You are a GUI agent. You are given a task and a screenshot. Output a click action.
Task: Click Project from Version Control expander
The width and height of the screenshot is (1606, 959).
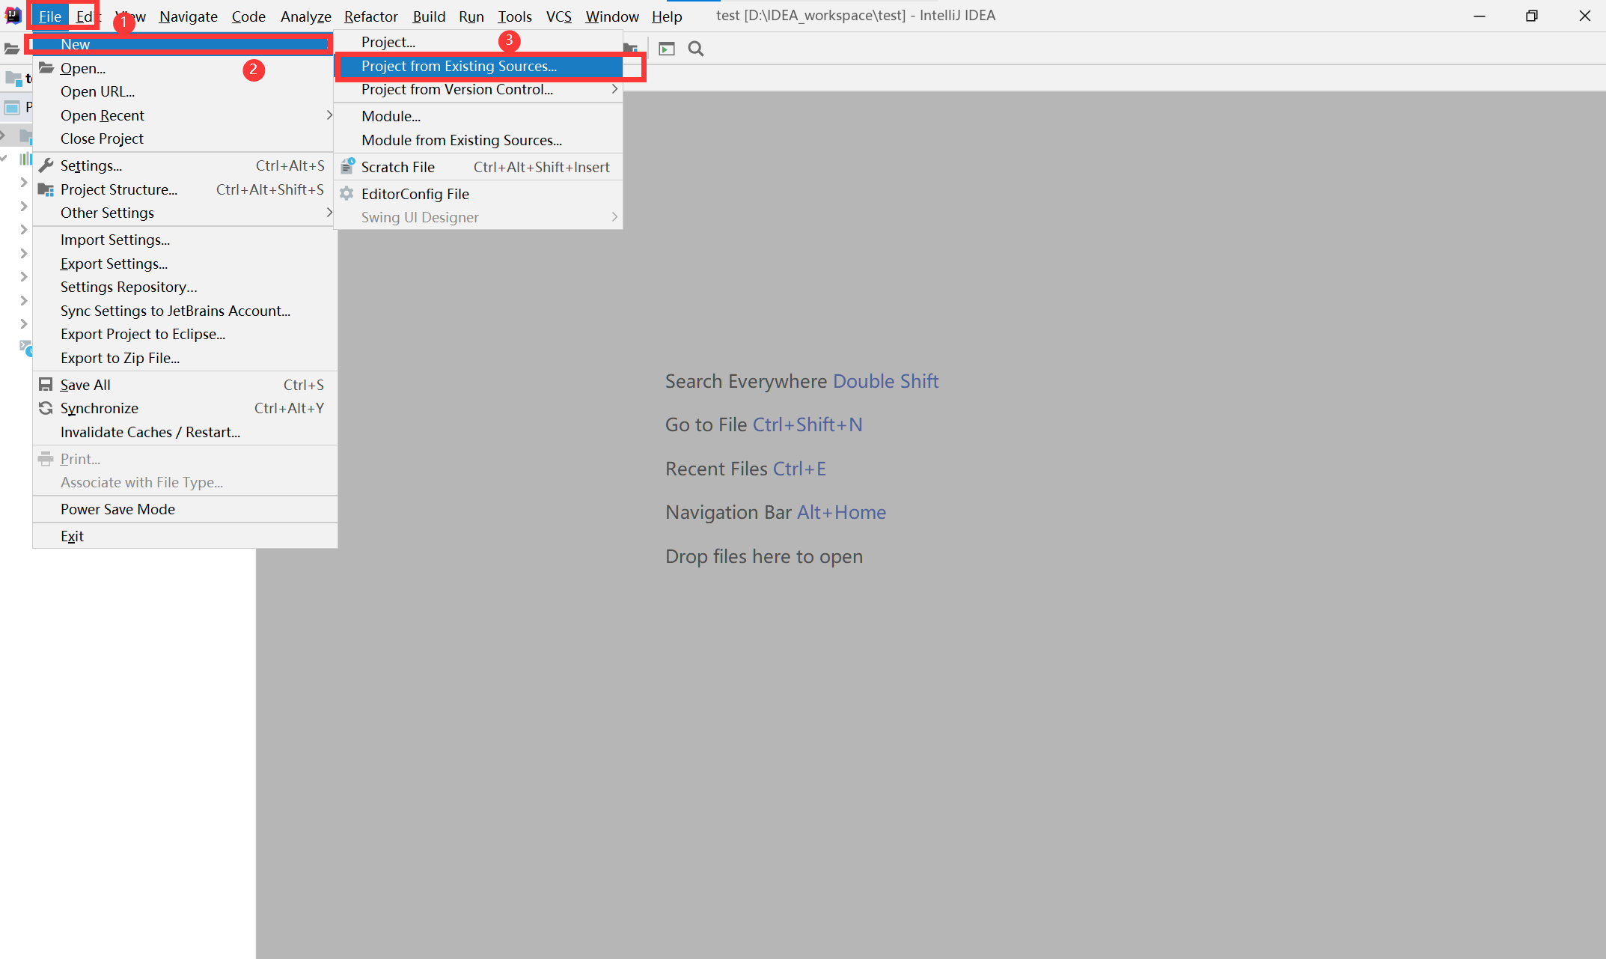pyautogui.click(x=612, y=90)
